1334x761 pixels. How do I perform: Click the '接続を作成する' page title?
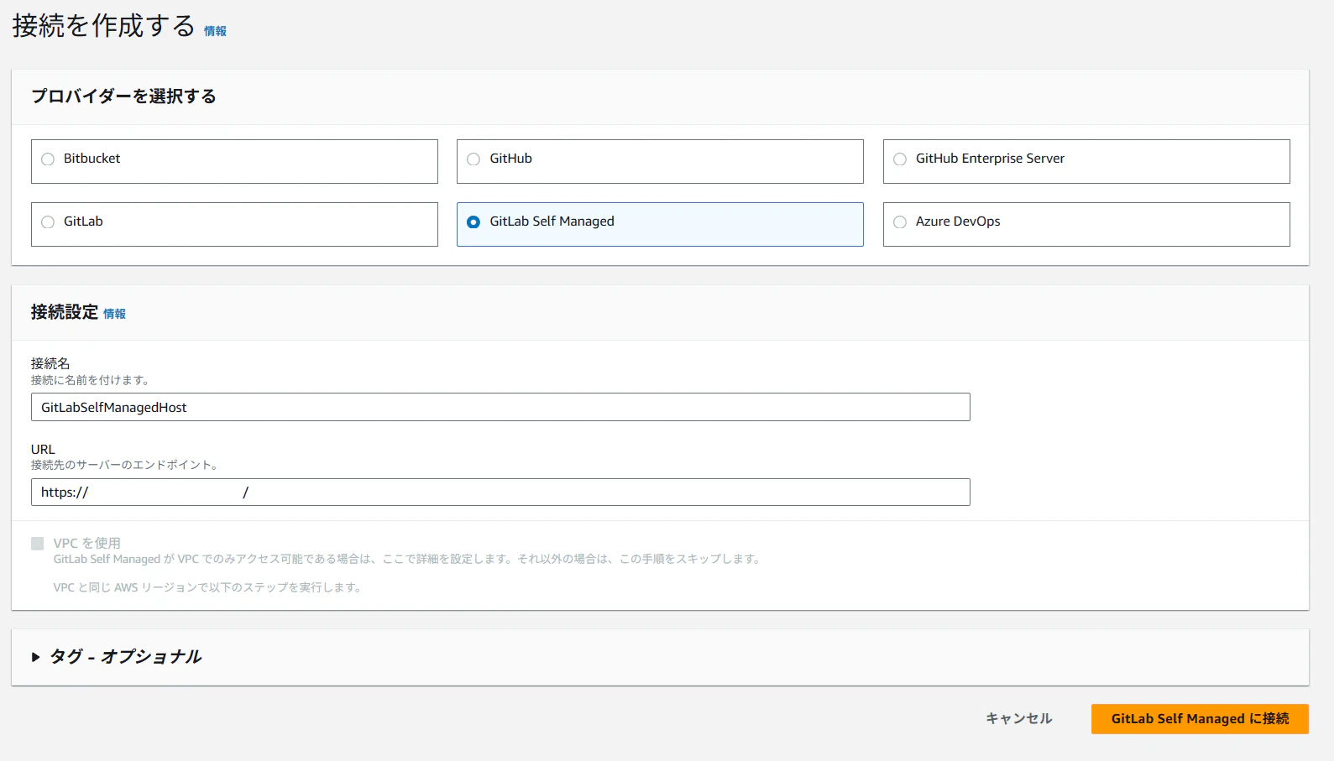pyautogui.click(x=103, y=26)
